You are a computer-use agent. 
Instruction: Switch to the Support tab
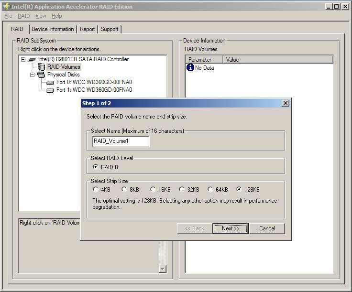click(110, 29)
